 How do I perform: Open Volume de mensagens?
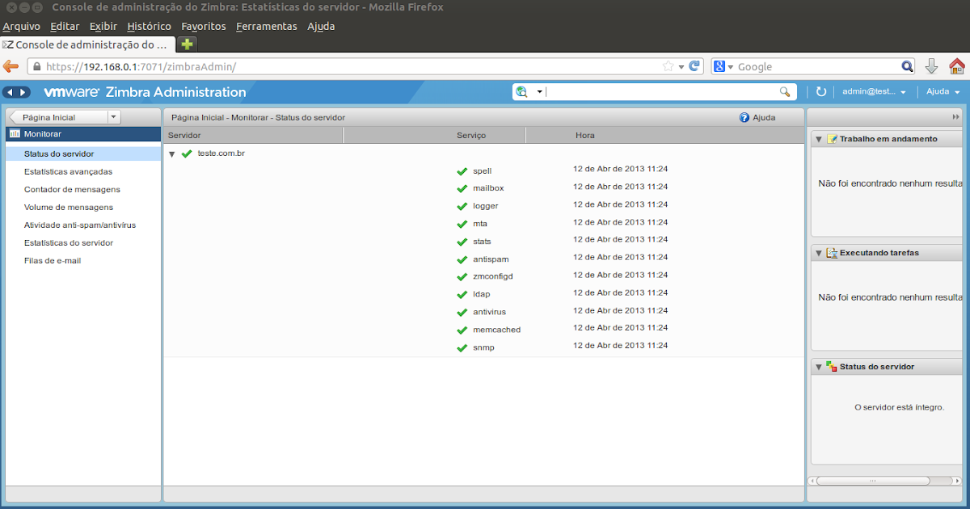coord(69,207)
